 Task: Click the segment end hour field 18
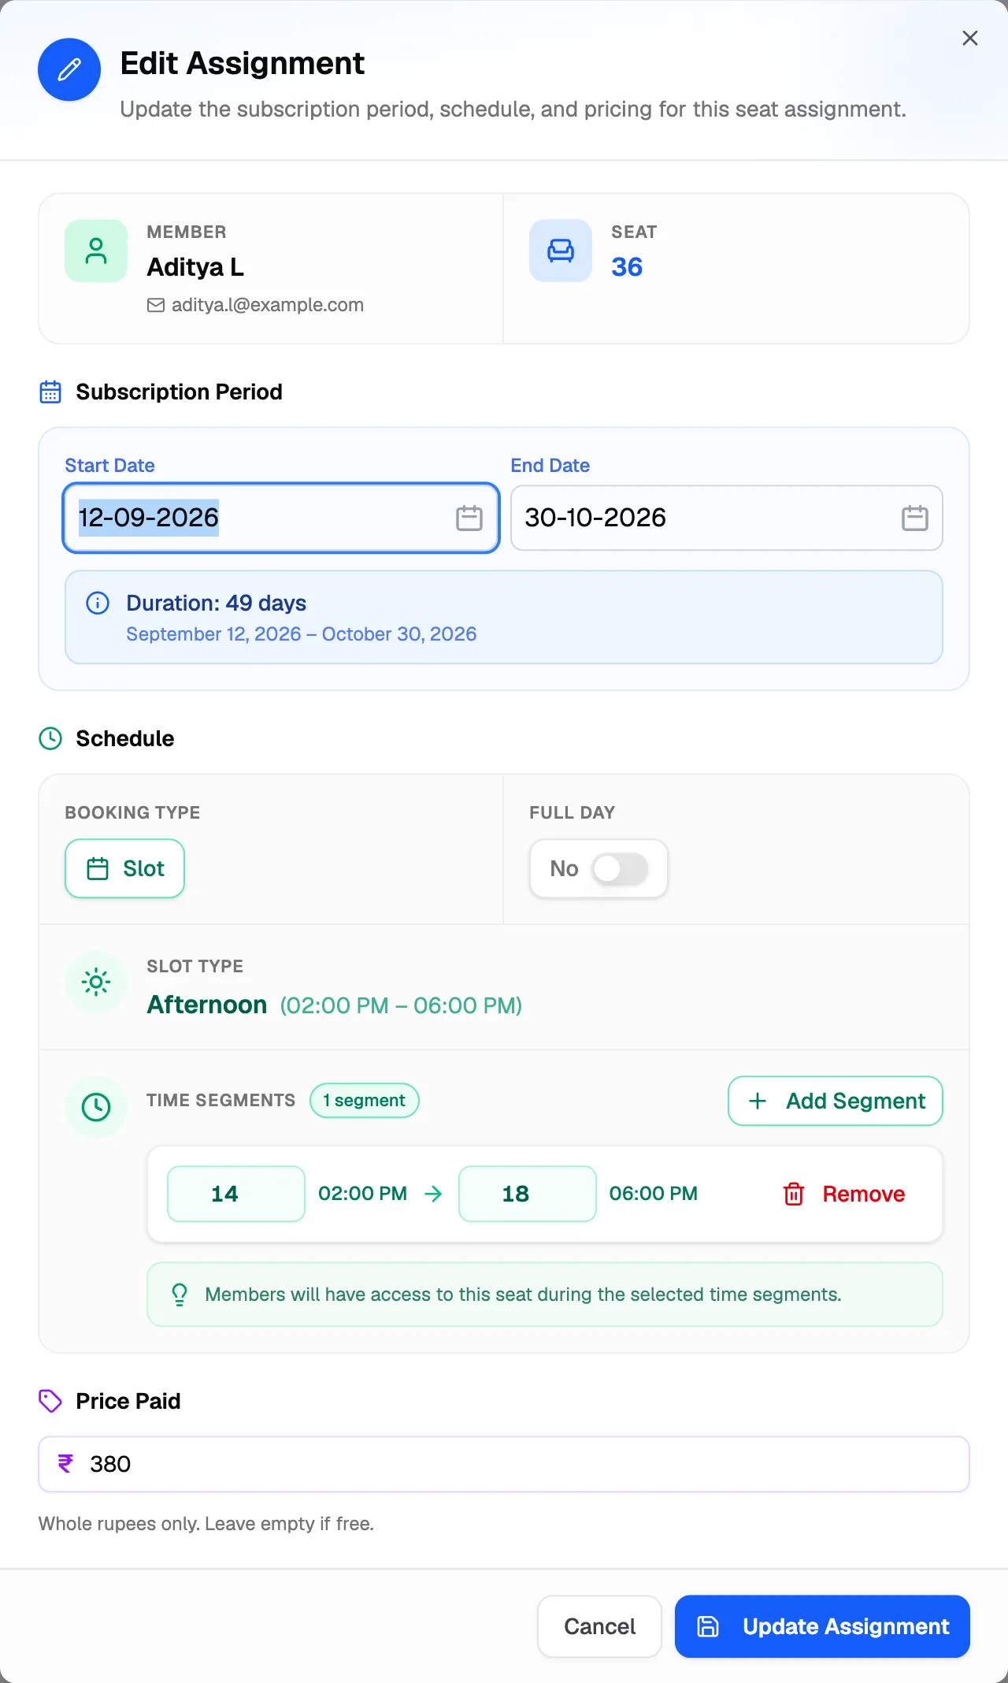pos(528,1194)
